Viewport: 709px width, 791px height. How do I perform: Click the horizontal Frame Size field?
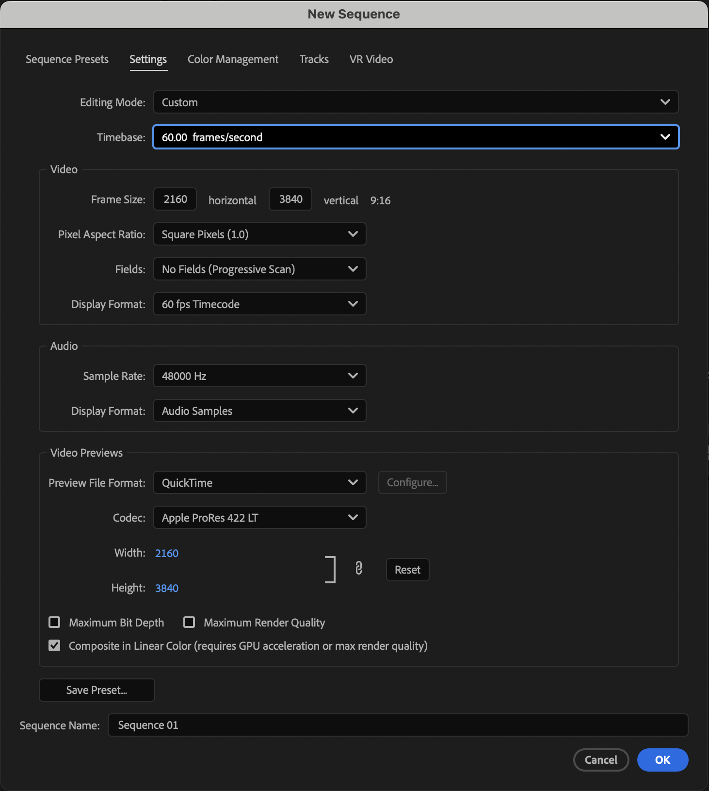(x=175, y=199)
